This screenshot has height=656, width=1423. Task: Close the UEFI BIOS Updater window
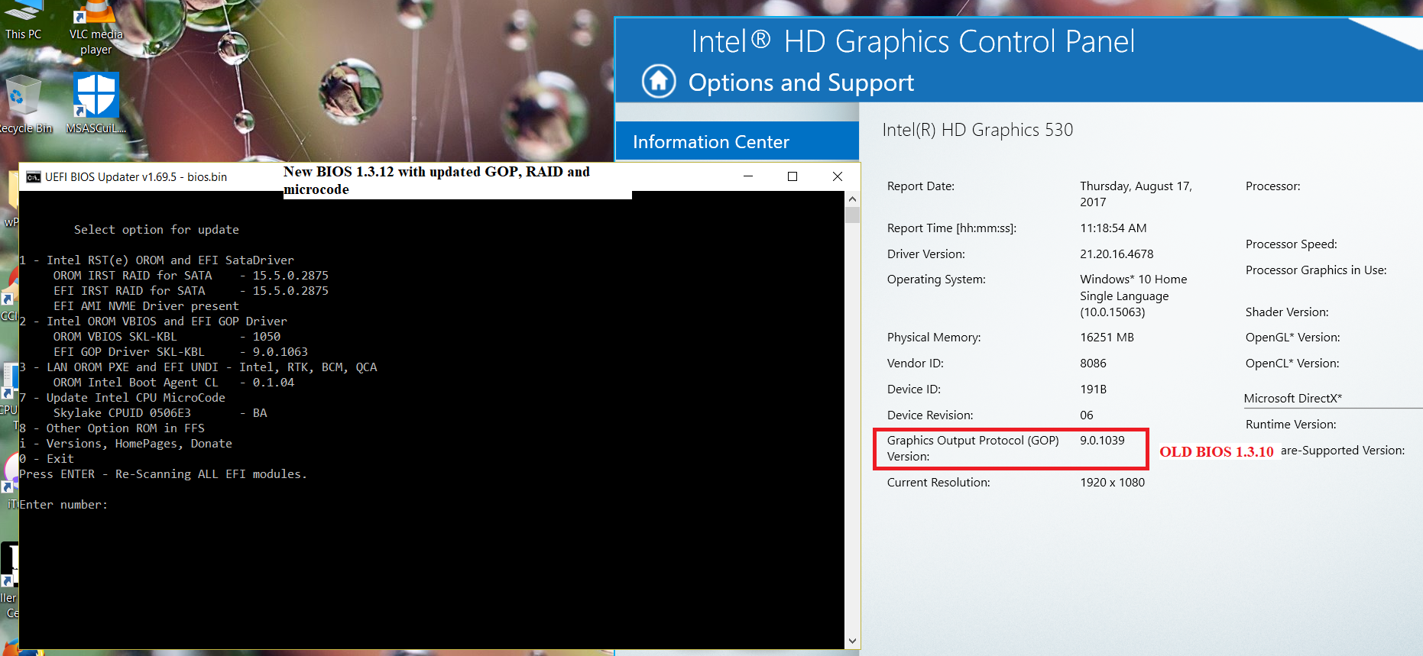(838, 176)
